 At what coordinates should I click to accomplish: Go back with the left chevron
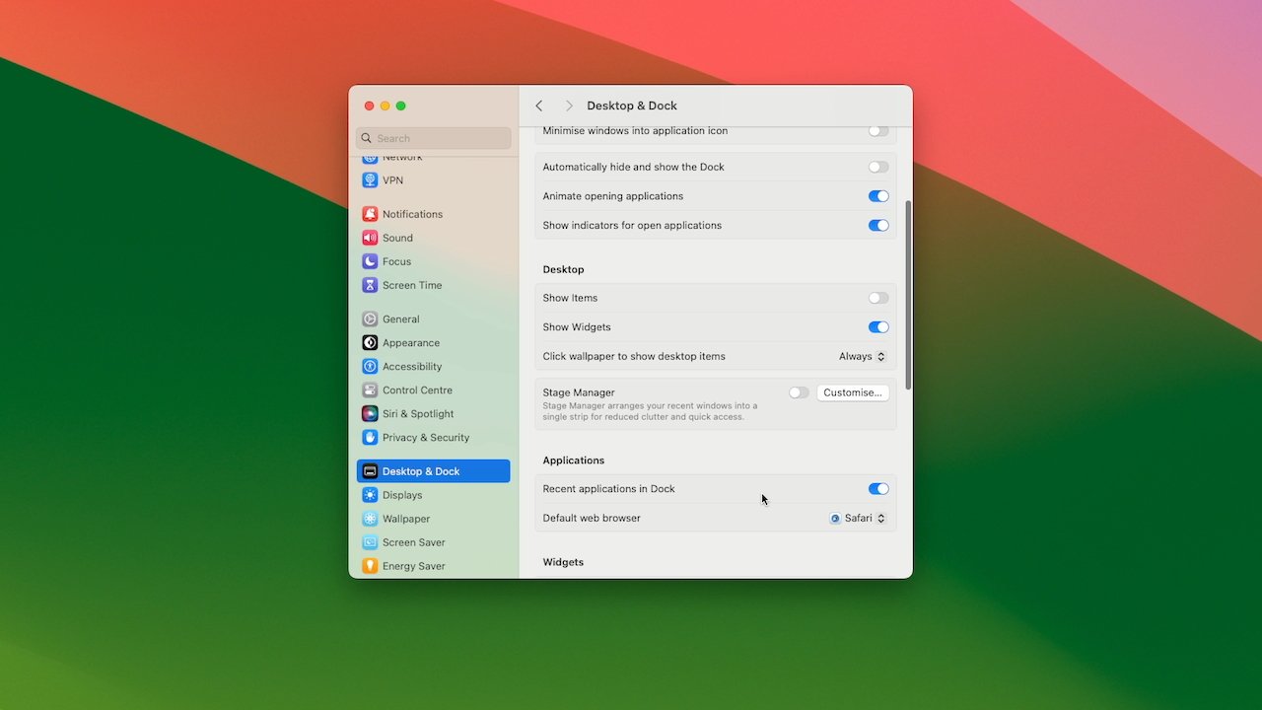[x=539, y=106]
